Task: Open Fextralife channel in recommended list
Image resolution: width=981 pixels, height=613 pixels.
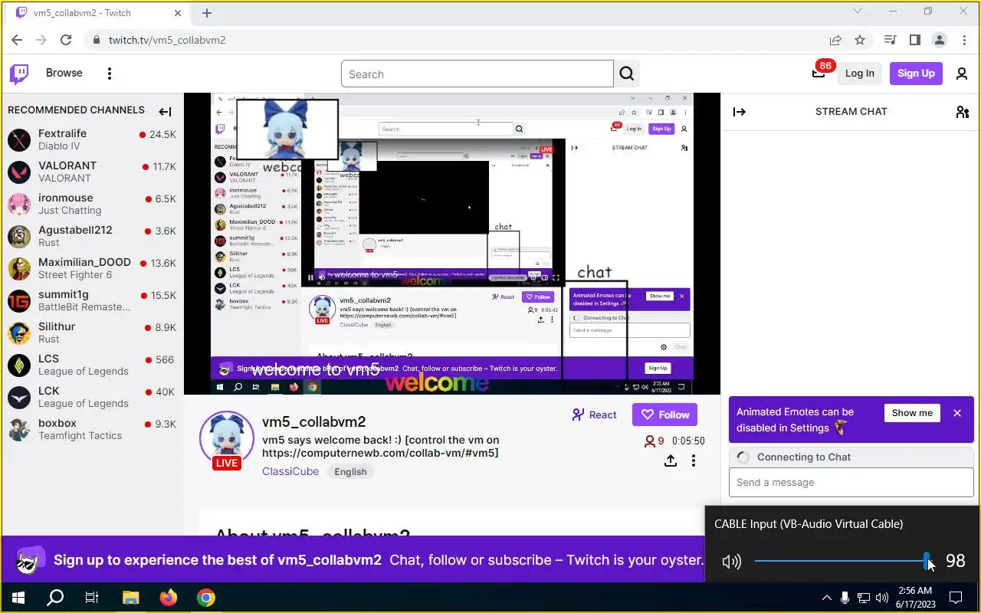Action: (92, 139)
